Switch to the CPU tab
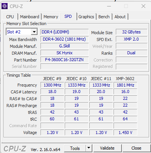 pyautogui.click(x=10, y=17)
